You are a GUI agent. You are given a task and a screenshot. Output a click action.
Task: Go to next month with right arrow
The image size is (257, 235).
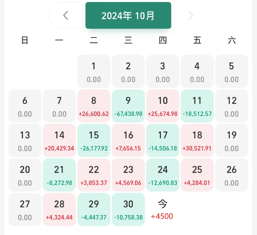191,15
